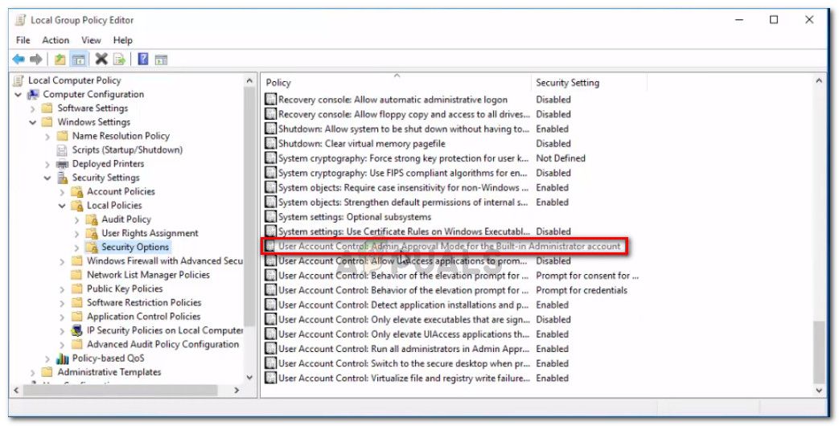839x426 pixels.
Task: Click the Account Policies folder icon
Action: click(x=77, y=191)
